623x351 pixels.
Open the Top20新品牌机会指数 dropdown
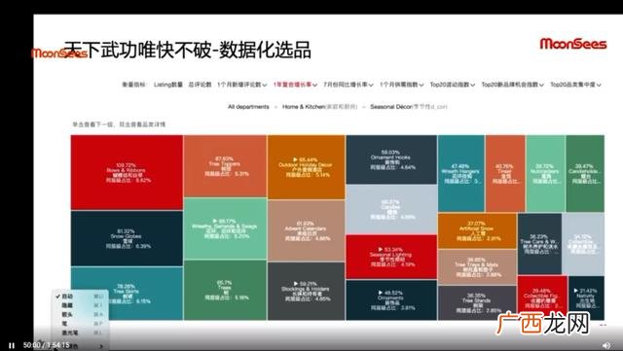(x=513, y=85)
